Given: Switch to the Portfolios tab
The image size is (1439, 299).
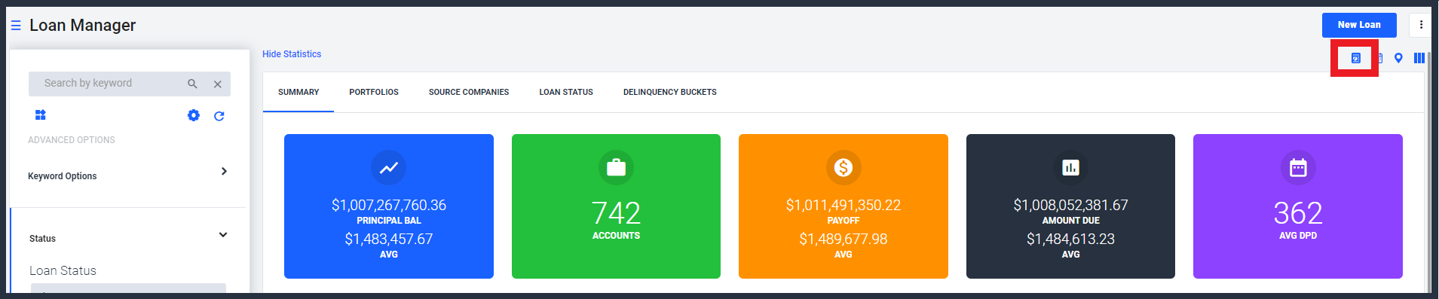Looking at the screenshot, I should 374,92.
